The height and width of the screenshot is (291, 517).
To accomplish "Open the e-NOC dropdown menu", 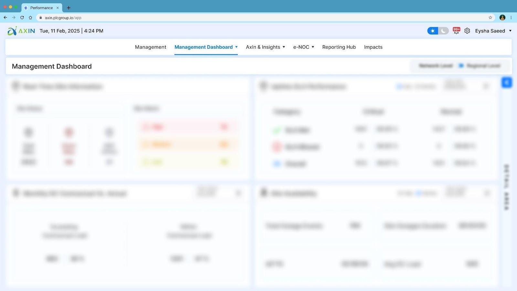I will click(303, 47).
